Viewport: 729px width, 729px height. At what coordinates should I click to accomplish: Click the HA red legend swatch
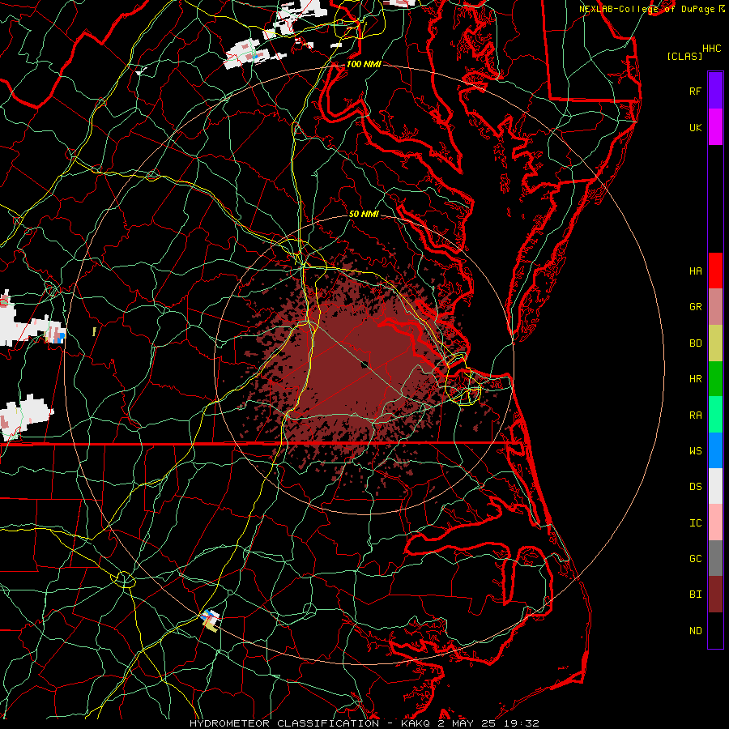(x=715, y=271)
